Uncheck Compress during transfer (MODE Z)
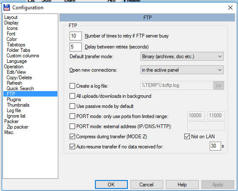Image resolution: width=238 pixels, height=191 pixels. [x=72, y=137]
